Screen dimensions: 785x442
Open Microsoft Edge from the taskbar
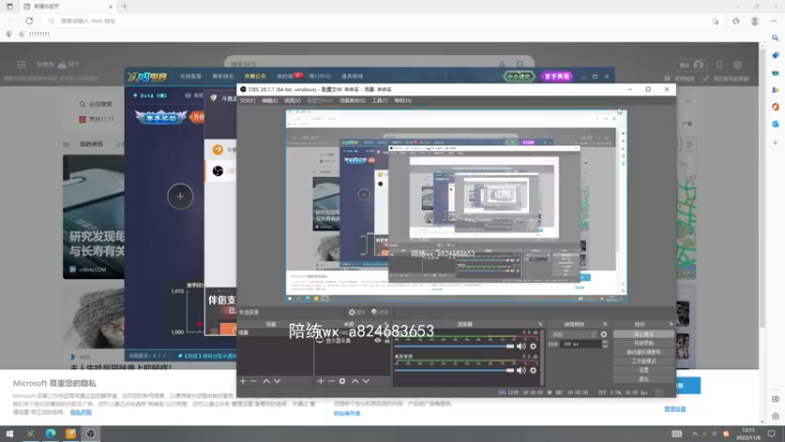(51, 433)
